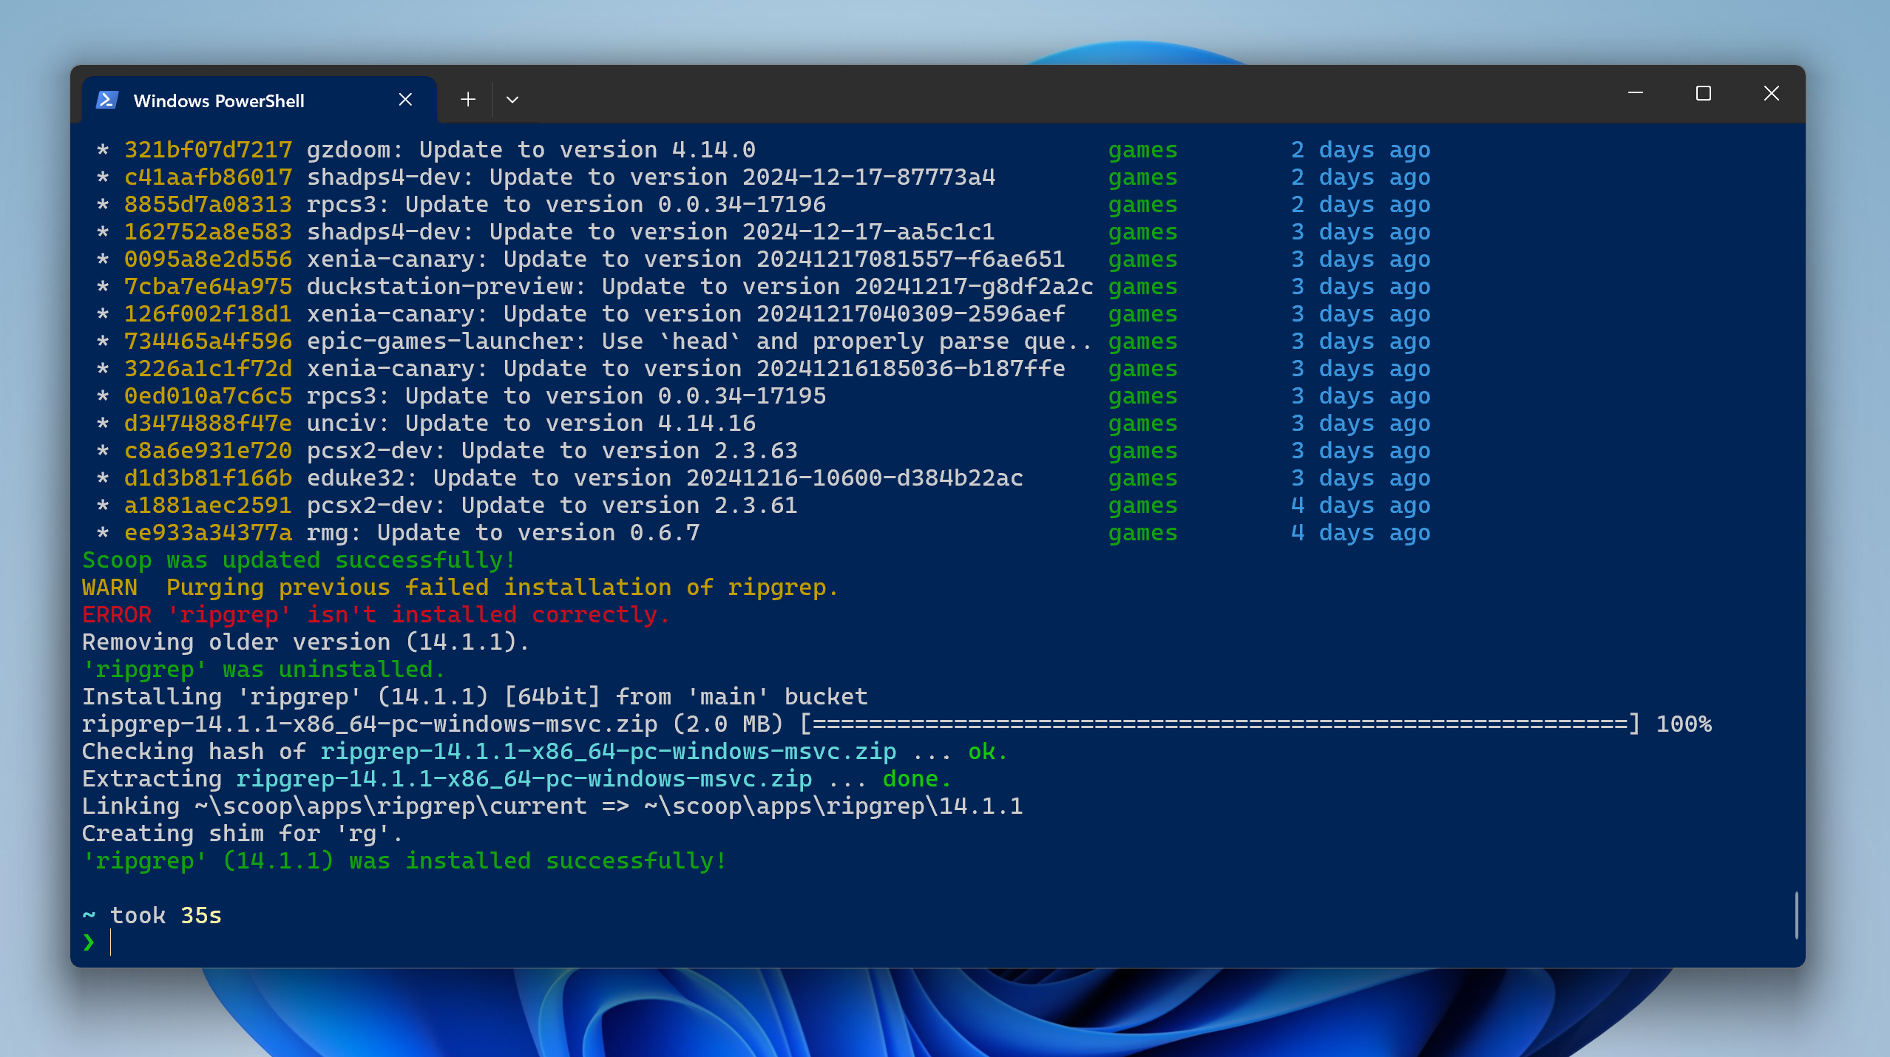Click commit hash 321bf07d7217

point(208,150)
